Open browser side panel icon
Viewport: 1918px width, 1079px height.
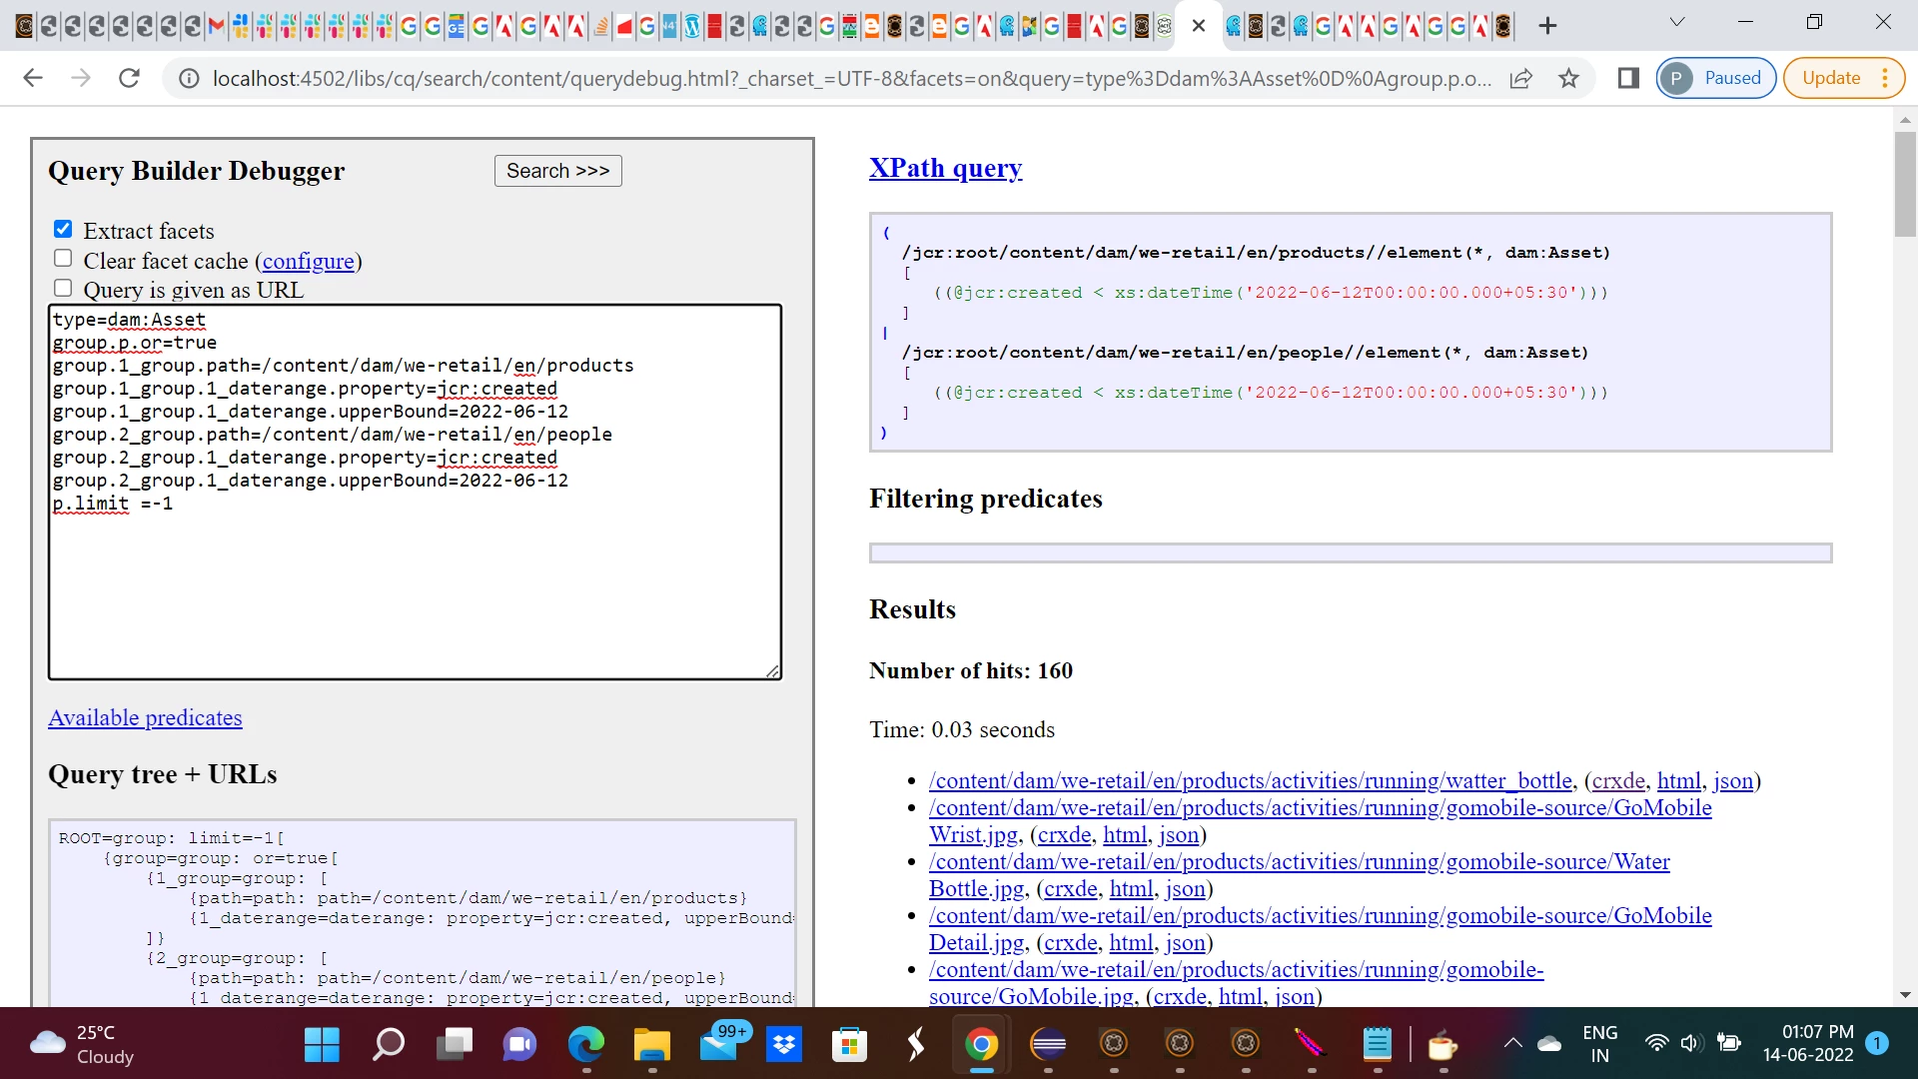(1628, 78)
